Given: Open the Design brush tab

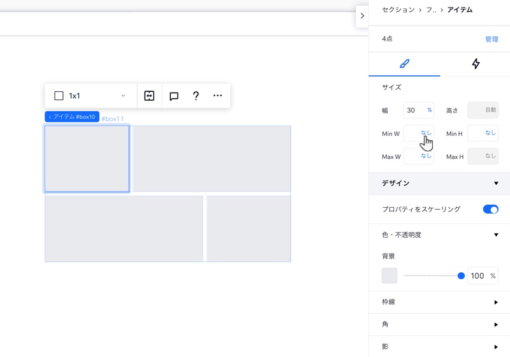Looking at the screenshot, I should (404, 63).
